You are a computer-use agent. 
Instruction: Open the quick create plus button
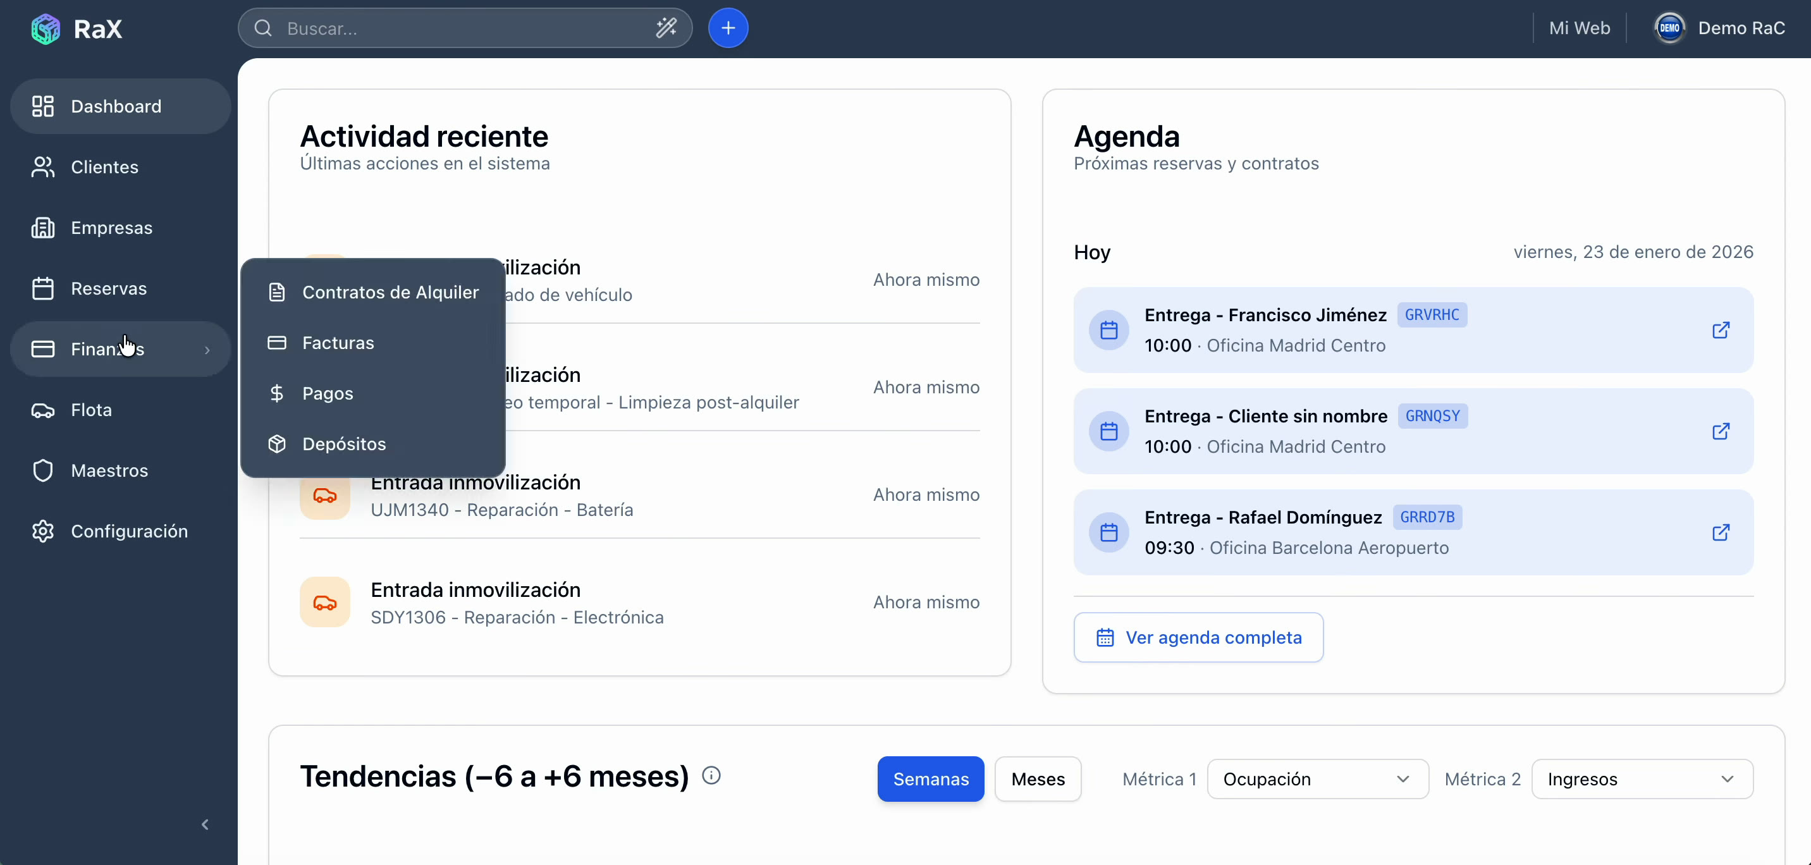click(728, 28)
